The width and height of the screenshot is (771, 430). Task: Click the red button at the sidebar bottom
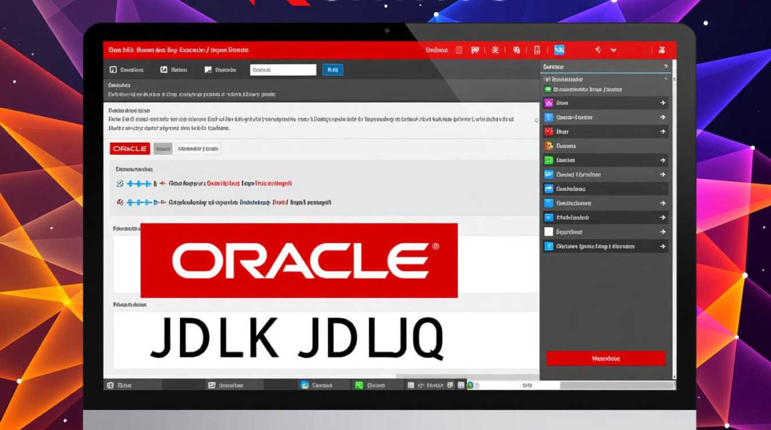point(606,358)
